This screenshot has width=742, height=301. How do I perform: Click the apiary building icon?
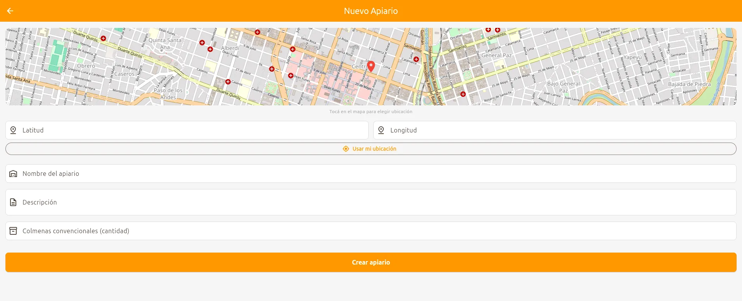pos(13,174)
